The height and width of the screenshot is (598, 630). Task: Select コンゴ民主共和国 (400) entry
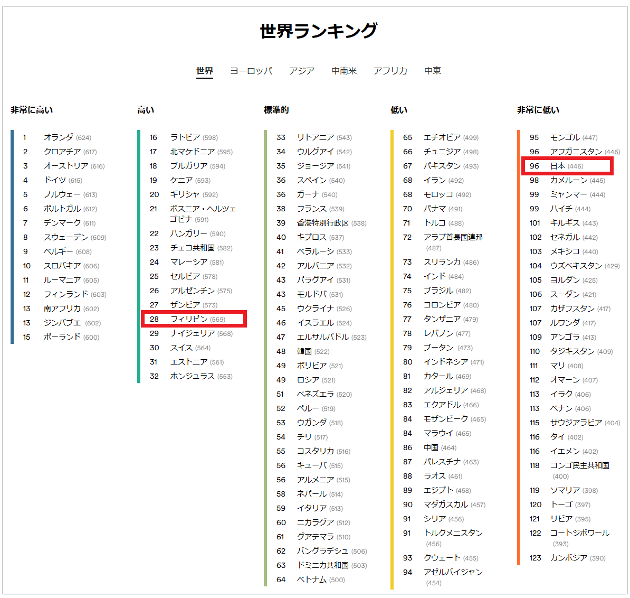[580, 471]
